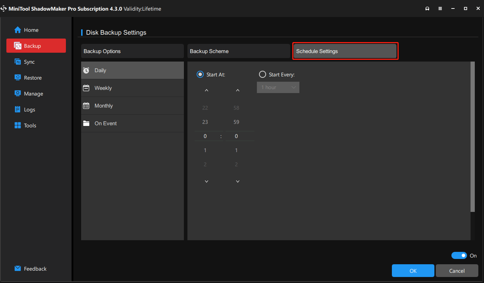Click the selected minute field showing 0

coord(240,136)
